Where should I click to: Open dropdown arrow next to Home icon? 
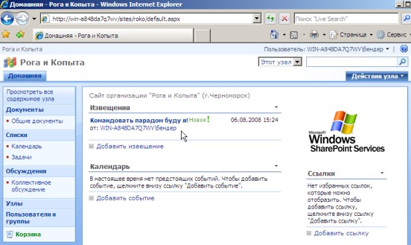(284, 34)
